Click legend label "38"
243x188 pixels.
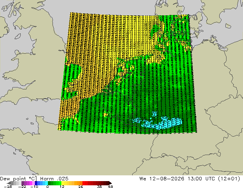(100, 186)
